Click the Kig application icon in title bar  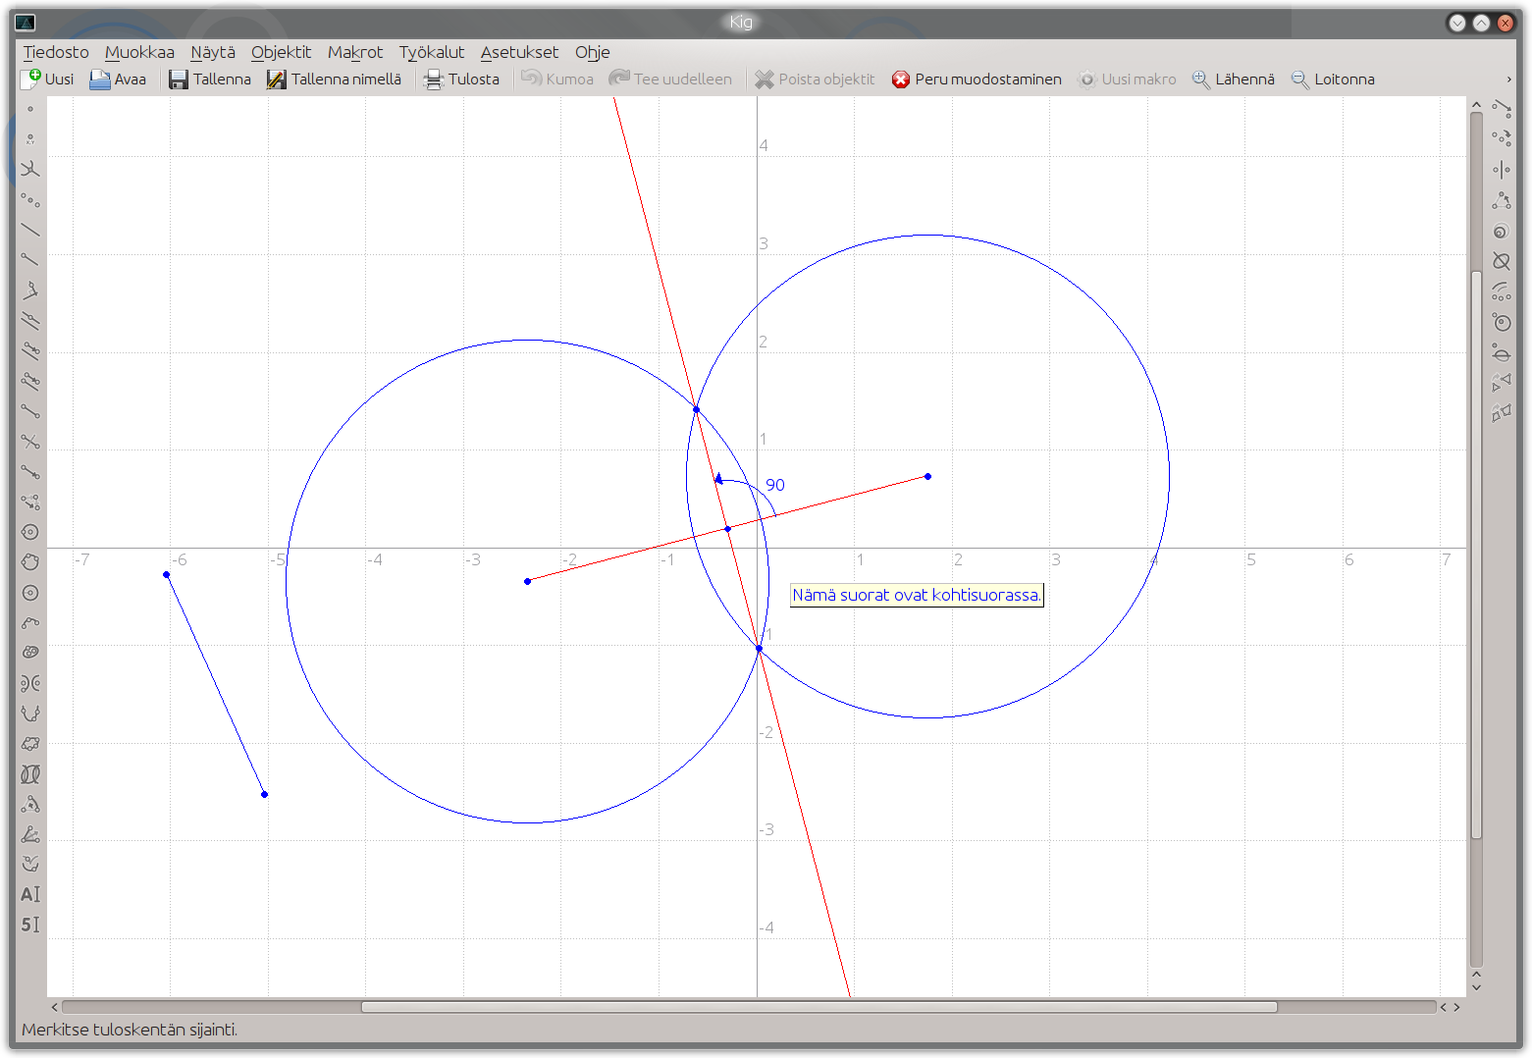point(26,23)
